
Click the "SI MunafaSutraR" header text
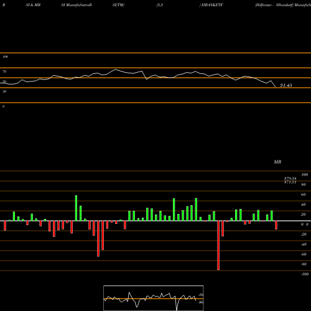pyautogui.click(x=77, y=5)
